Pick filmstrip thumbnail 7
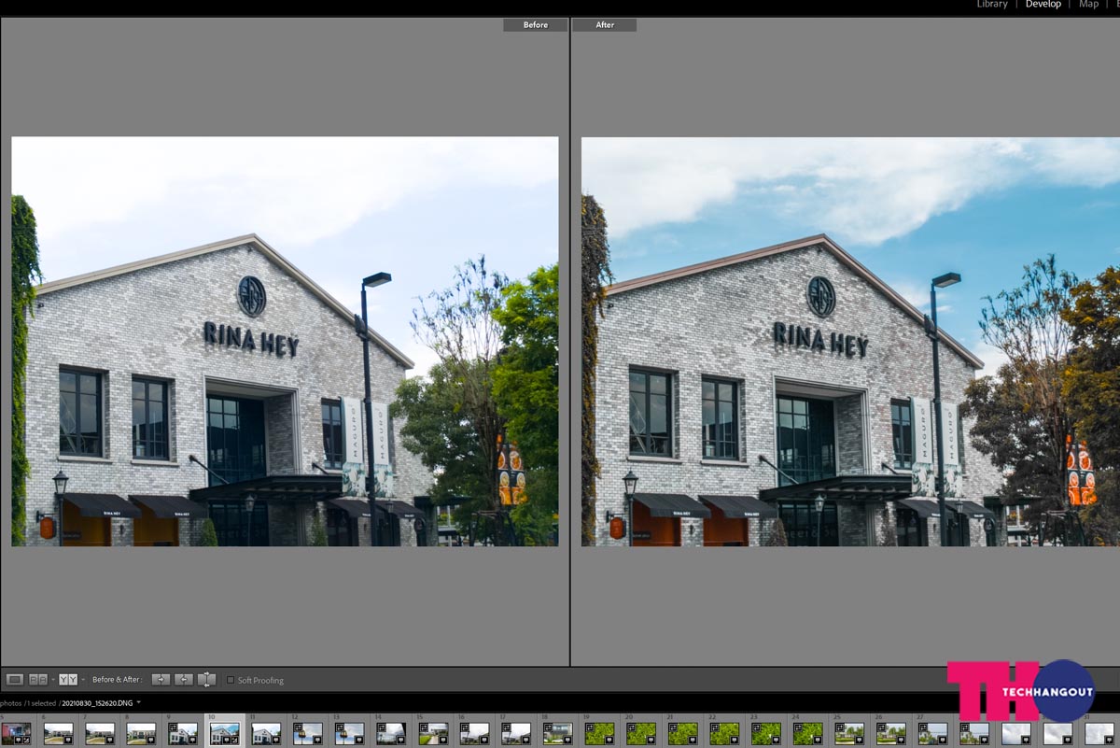This screenshot has height=748, width=1120. 100,733
